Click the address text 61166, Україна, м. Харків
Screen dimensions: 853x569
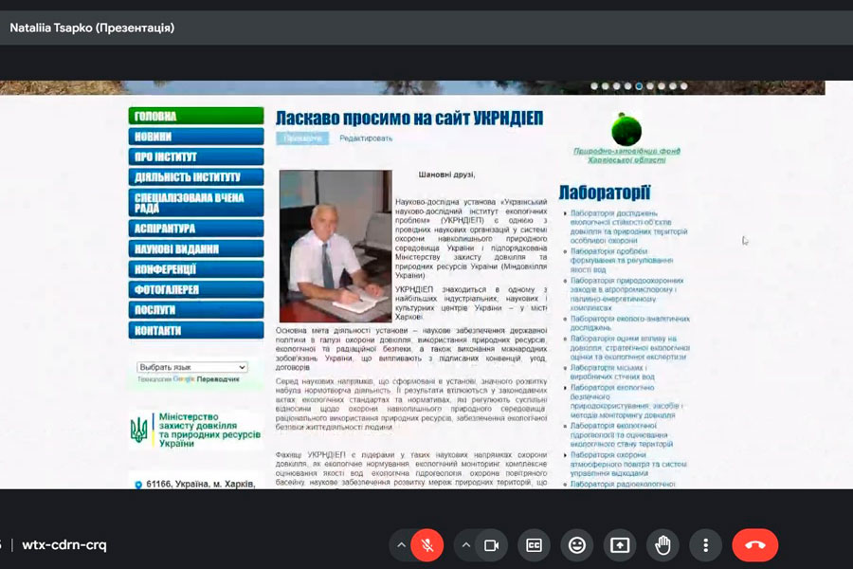click(x=200, y=484)
